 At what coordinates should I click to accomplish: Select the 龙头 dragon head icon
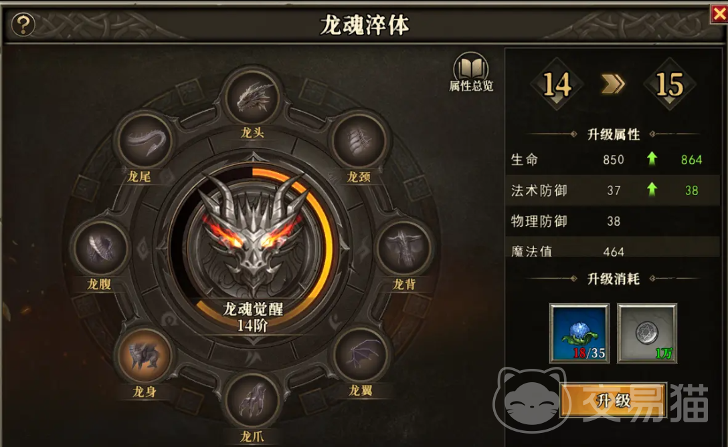click(252, 98)
